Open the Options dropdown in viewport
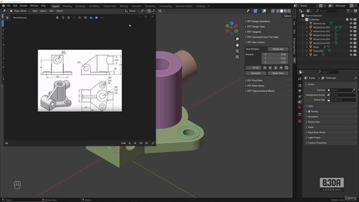Screen dimensions: 359x202 point(288,16)
